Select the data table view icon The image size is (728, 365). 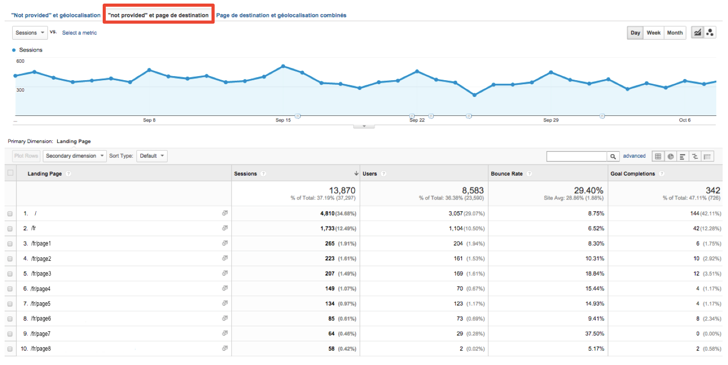tap(658, 156)
